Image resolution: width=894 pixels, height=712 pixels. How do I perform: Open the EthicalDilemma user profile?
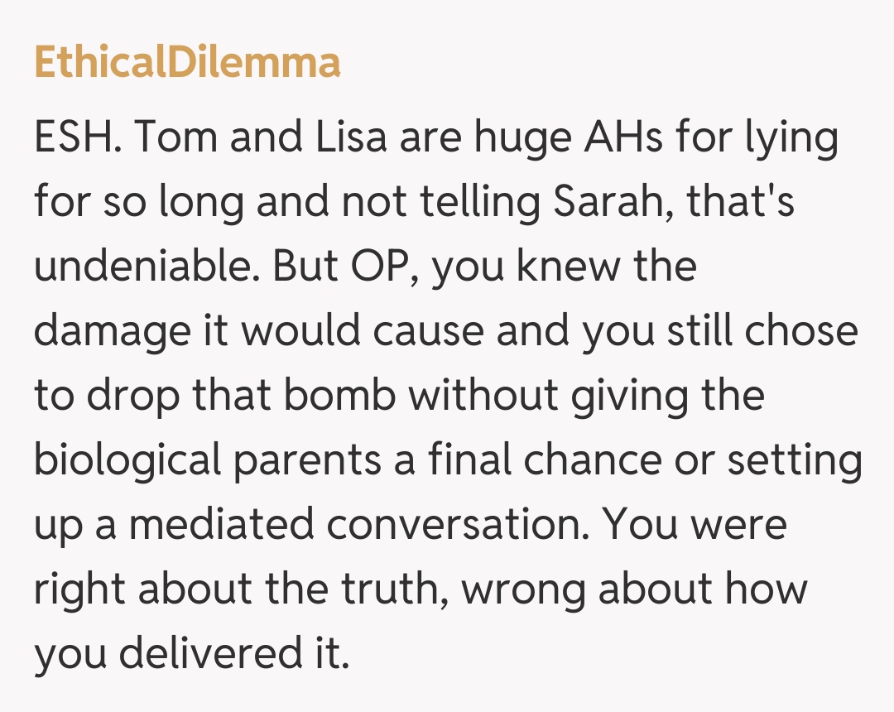[x=187, y=62]
